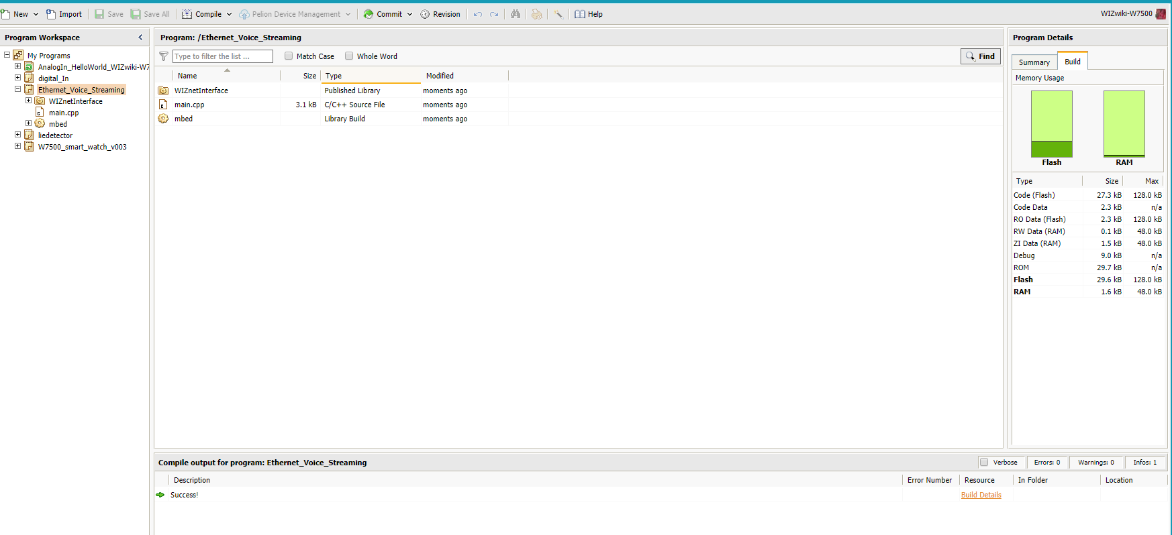Toggle the Warnings: 0 filter
Viewport: 1172px width, 535px height.
(1096, 463)
